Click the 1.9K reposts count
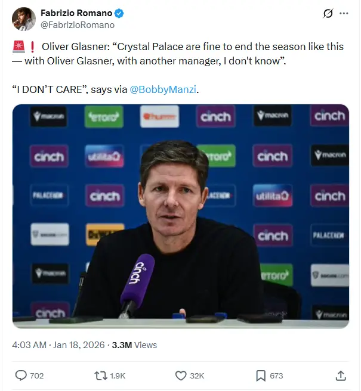Screen dimensions: 361x391 [x=119, y=376]
